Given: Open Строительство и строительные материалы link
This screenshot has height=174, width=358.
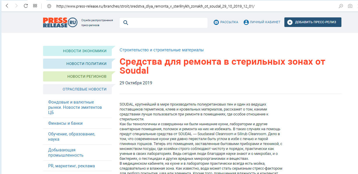Looking at the screenshot, I should click(x=162, y=50).
